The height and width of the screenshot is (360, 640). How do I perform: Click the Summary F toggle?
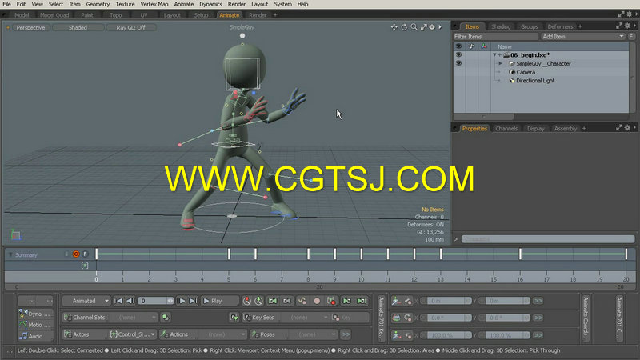[85, 254]
